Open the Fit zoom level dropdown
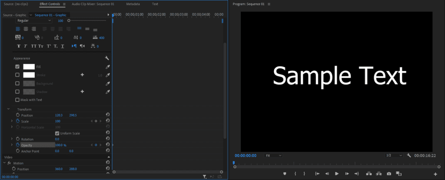 (273, 155)
